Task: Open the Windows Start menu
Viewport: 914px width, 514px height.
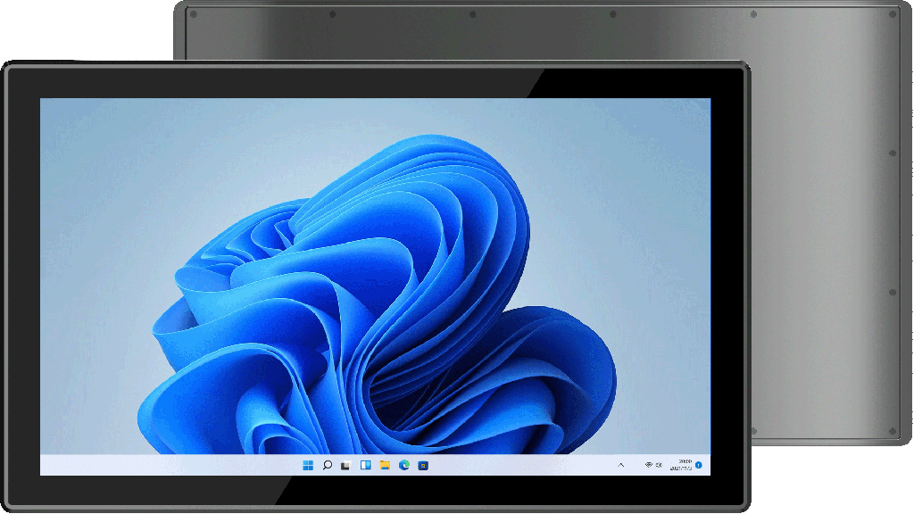Action: click(x=308, y=465)
